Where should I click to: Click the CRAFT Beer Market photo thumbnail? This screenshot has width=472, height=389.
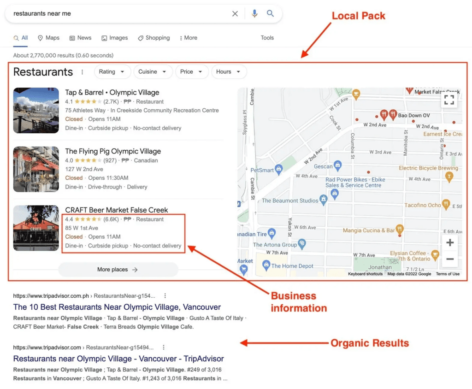[x=35, y=228]
